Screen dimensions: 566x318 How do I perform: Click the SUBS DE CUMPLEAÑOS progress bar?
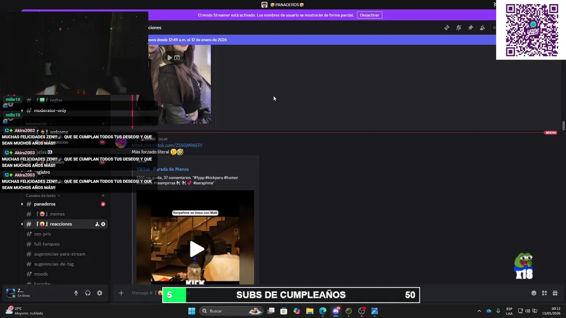pyautogui.click(x=291, y=295)
